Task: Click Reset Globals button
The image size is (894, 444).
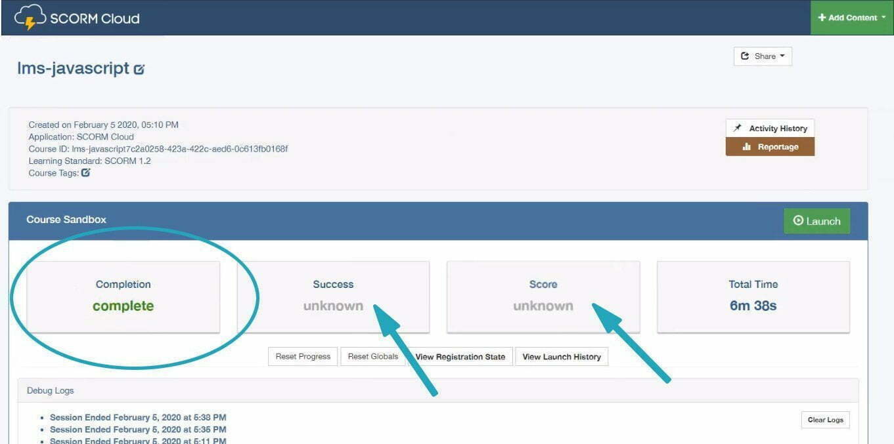Action: click(x=372, y=357)
